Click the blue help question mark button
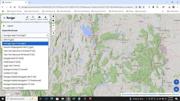The image size is (180, 101). tap(176, 82)
